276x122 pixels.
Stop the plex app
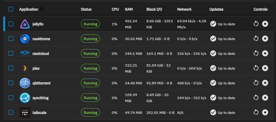[x=265, y=68]
